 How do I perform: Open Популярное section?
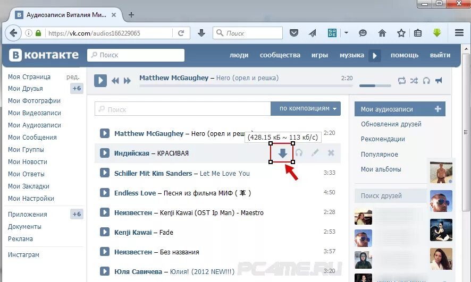380,154
